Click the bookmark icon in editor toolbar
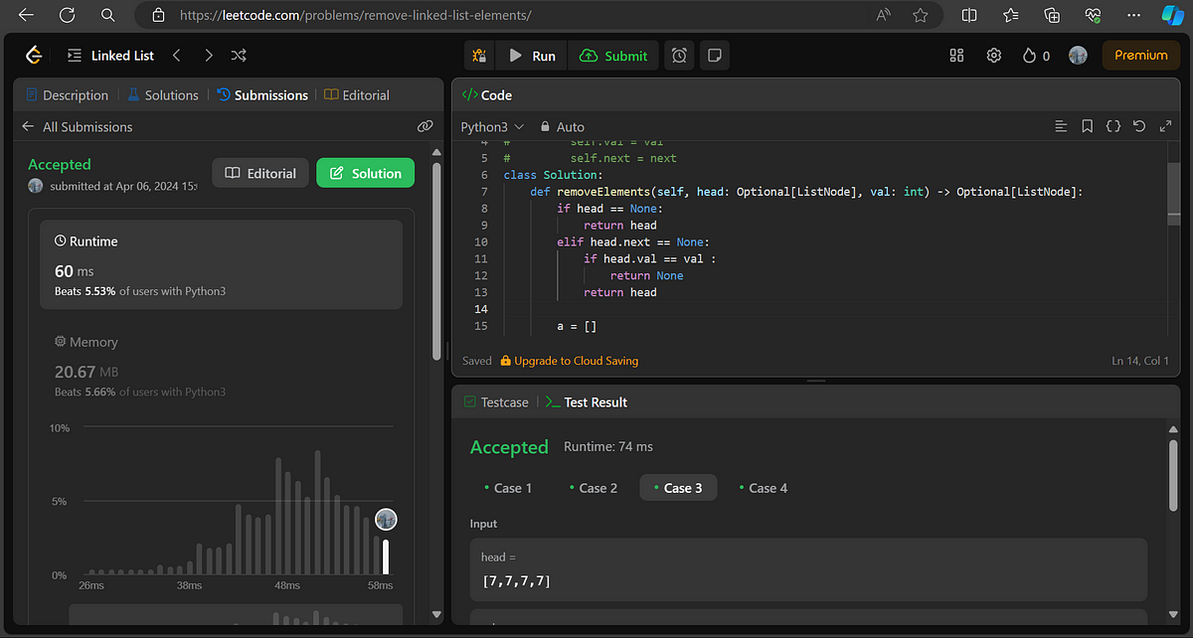Image resolution: width=1193 pixels, height=638 pixels. point(1088,126)
